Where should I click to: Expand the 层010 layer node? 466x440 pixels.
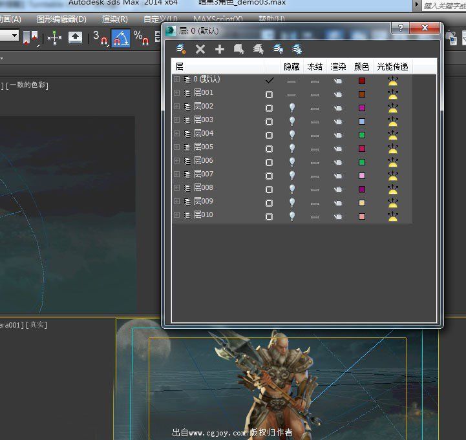[x=176, y=215]
